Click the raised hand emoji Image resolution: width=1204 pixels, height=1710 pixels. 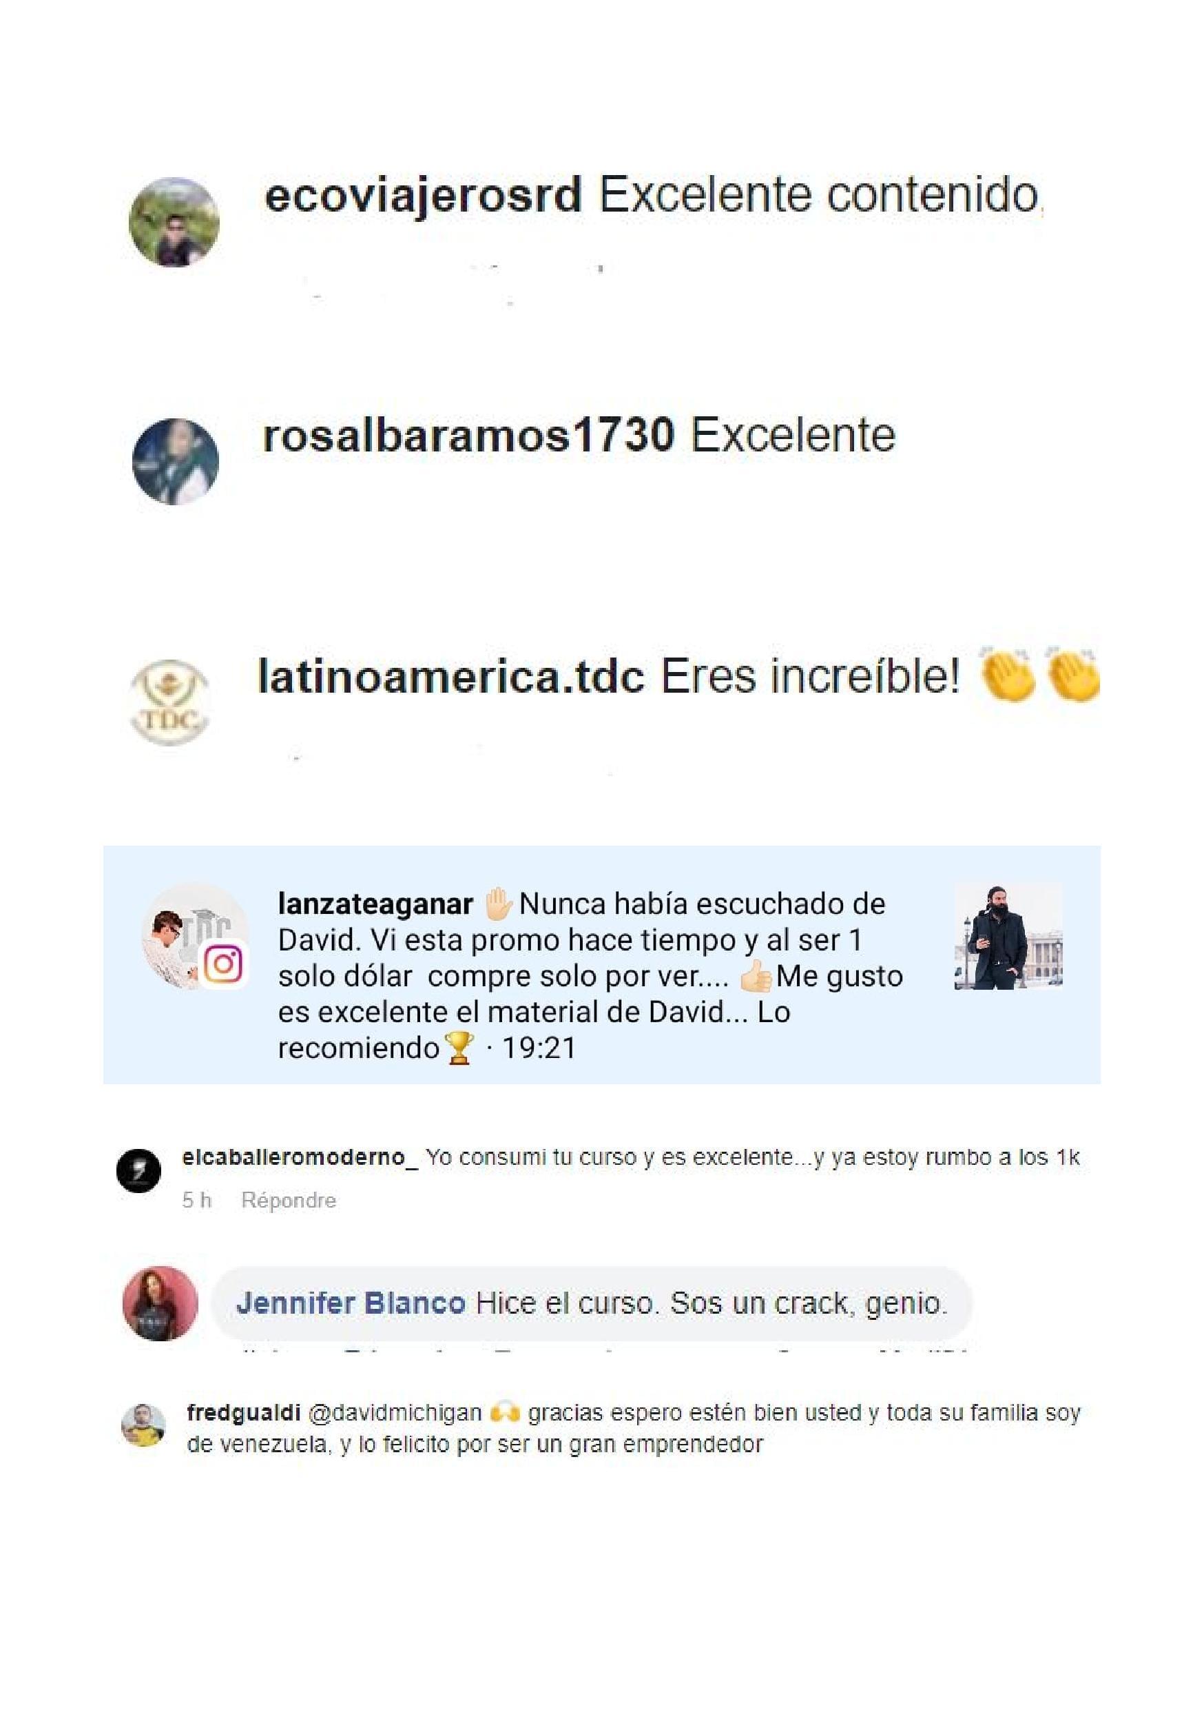pos(498,904)
